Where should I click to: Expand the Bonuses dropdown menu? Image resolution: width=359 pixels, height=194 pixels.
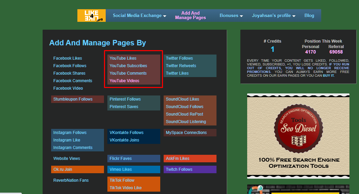231,16
